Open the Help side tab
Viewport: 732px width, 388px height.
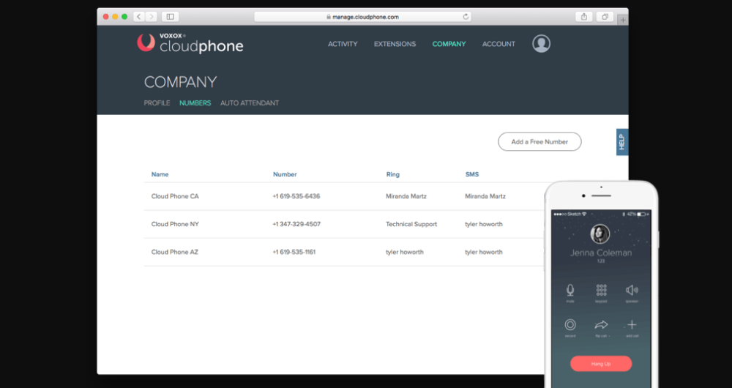click(621, 142)
